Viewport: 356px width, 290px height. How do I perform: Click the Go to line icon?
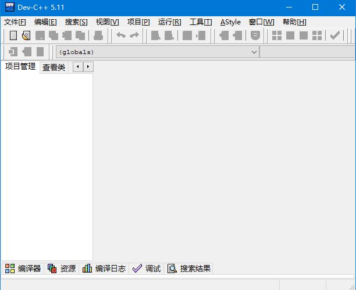[201, 35]
